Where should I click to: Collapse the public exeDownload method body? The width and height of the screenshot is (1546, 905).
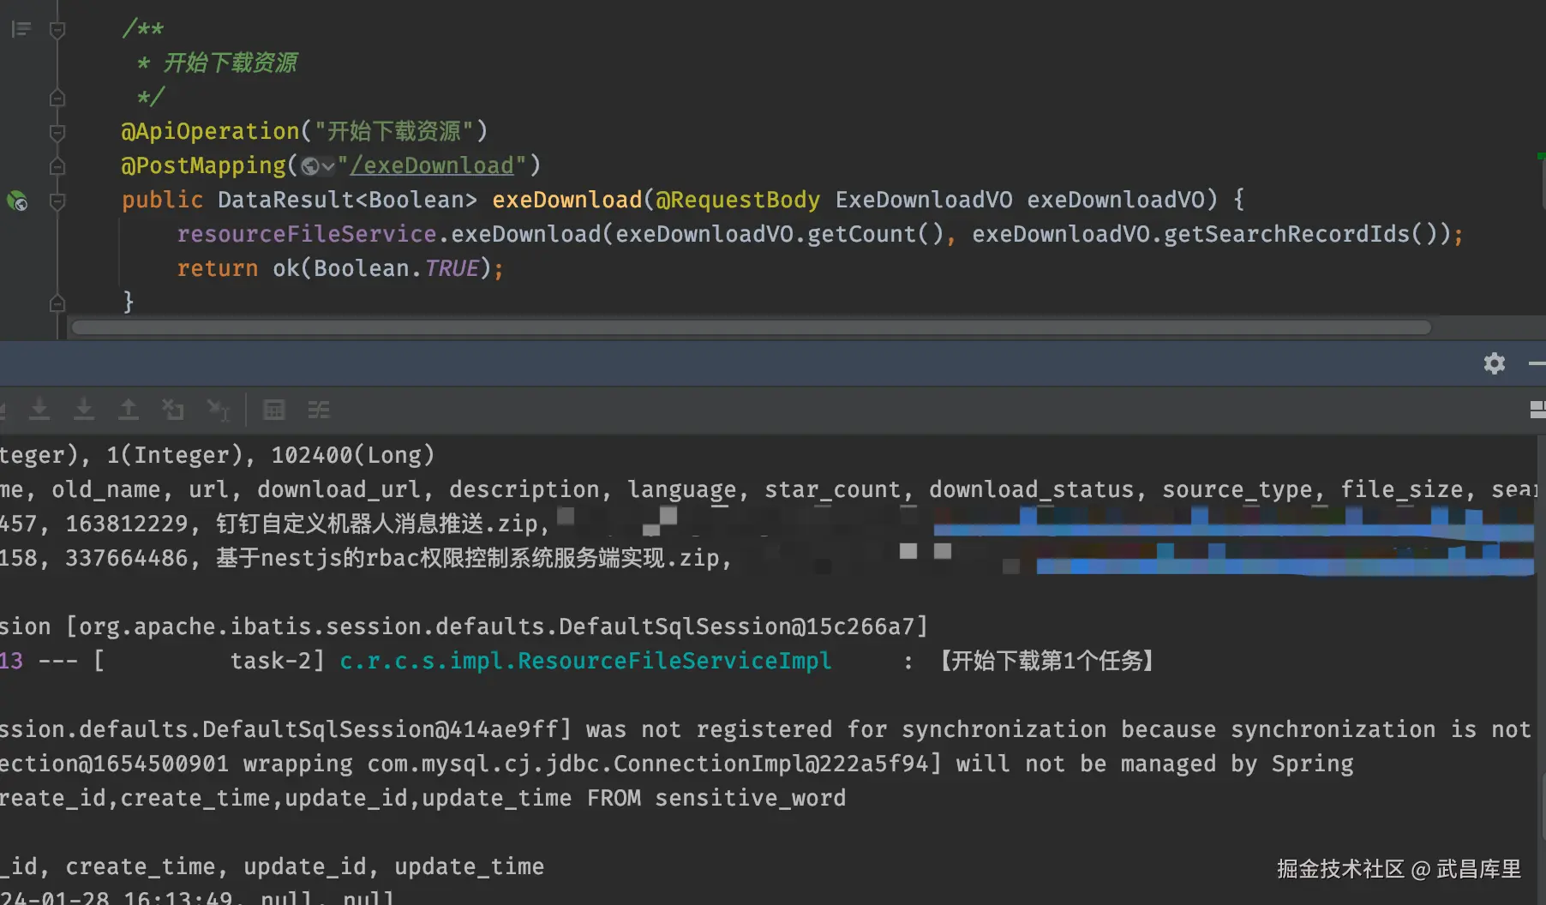click(x=57, y=201)
